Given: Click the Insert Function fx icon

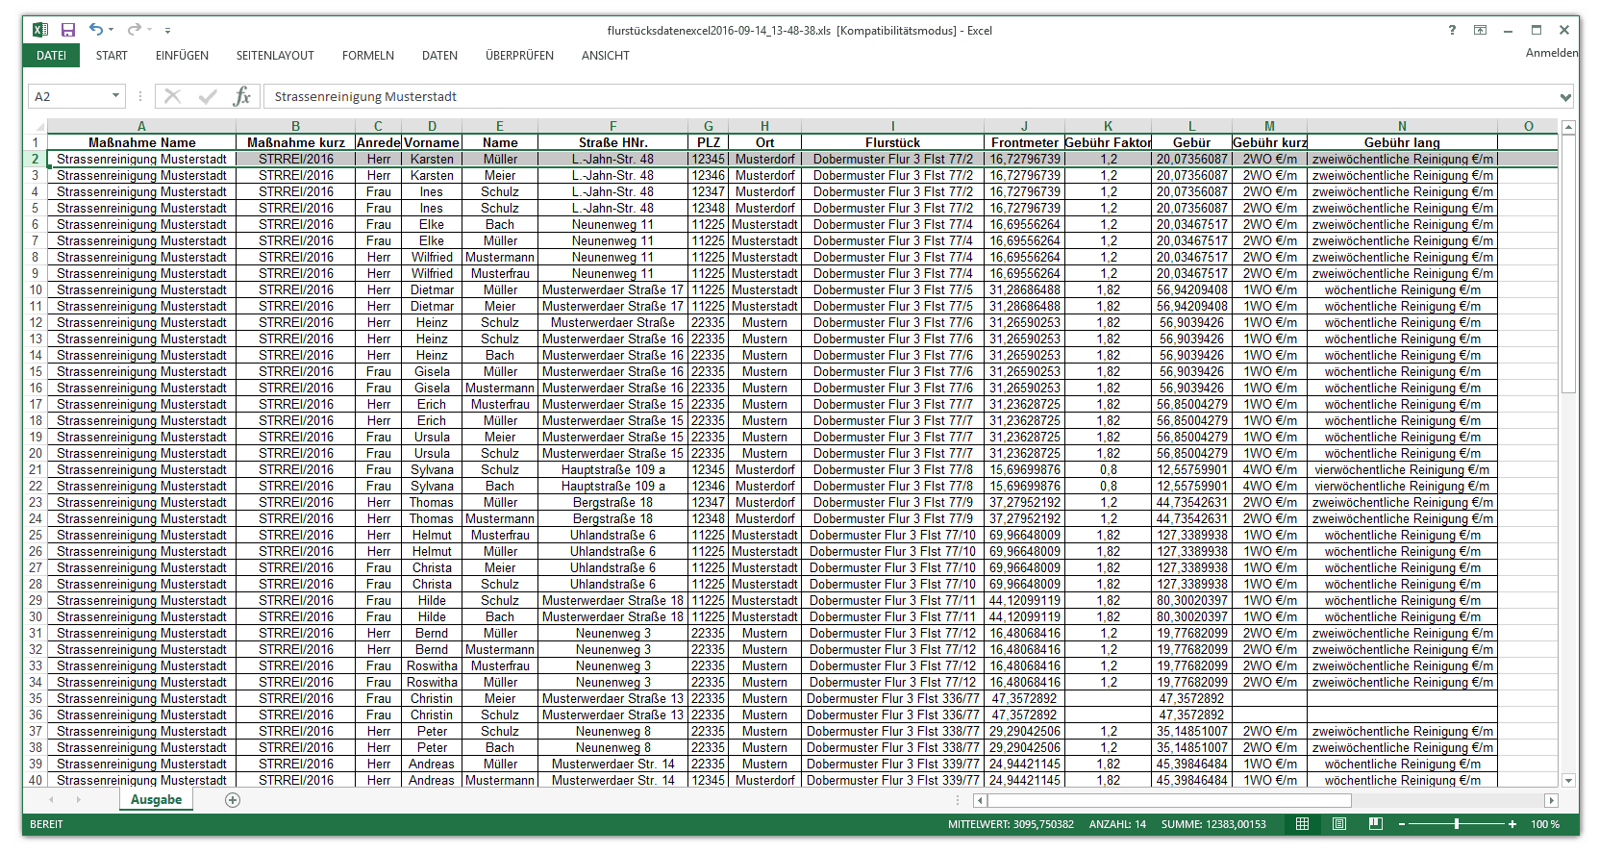Looking at the screenshot, I should [241, 96].
